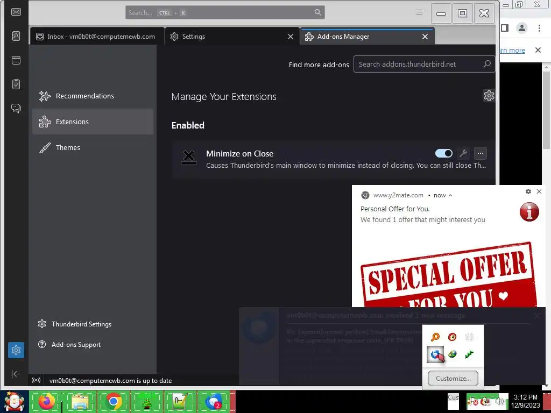This screenshot has width=551, height=413.
Task: Click the green arrows tray icon
Action: point(469,354)
